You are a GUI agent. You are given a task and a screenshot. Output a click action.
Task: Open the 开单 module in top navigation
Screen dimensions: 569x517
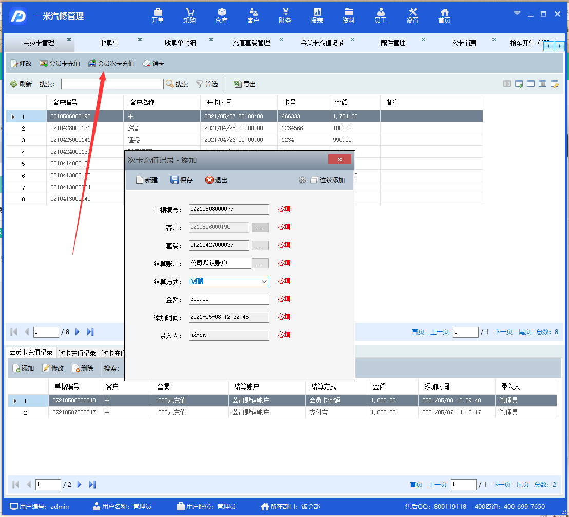[x=158, y=15]
